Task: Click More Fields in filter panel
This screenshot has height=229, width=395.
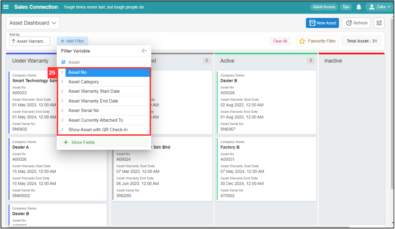Action: point(104,142)
